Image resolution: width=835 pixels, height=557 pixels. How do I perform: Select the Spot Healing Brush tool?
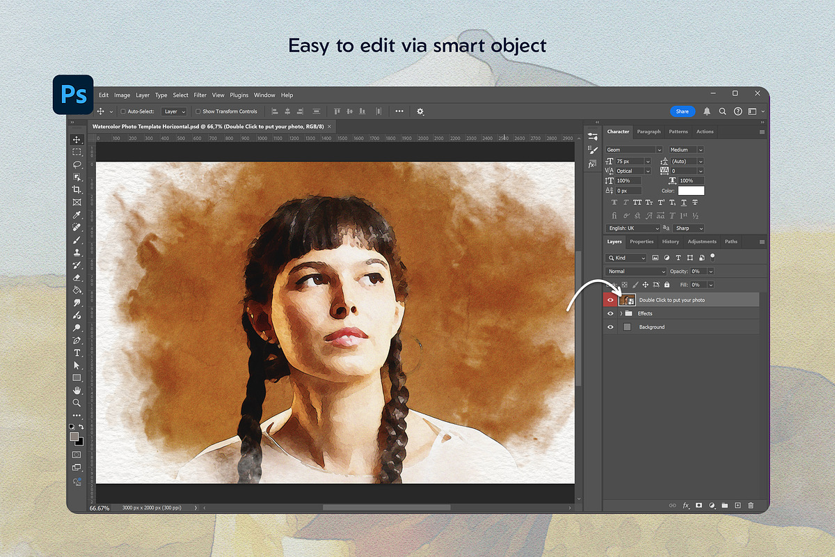tap(77, 228)
